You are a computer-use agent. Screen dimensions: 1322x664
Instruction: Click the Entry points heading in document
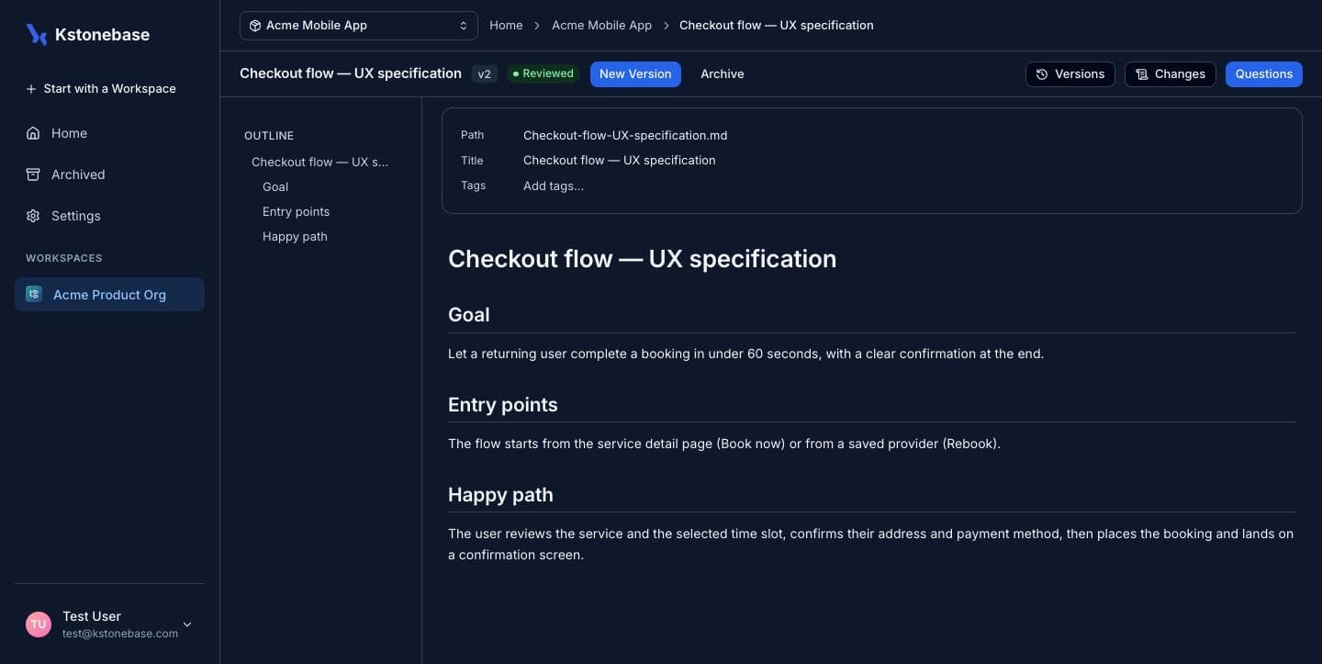point(503,405)
